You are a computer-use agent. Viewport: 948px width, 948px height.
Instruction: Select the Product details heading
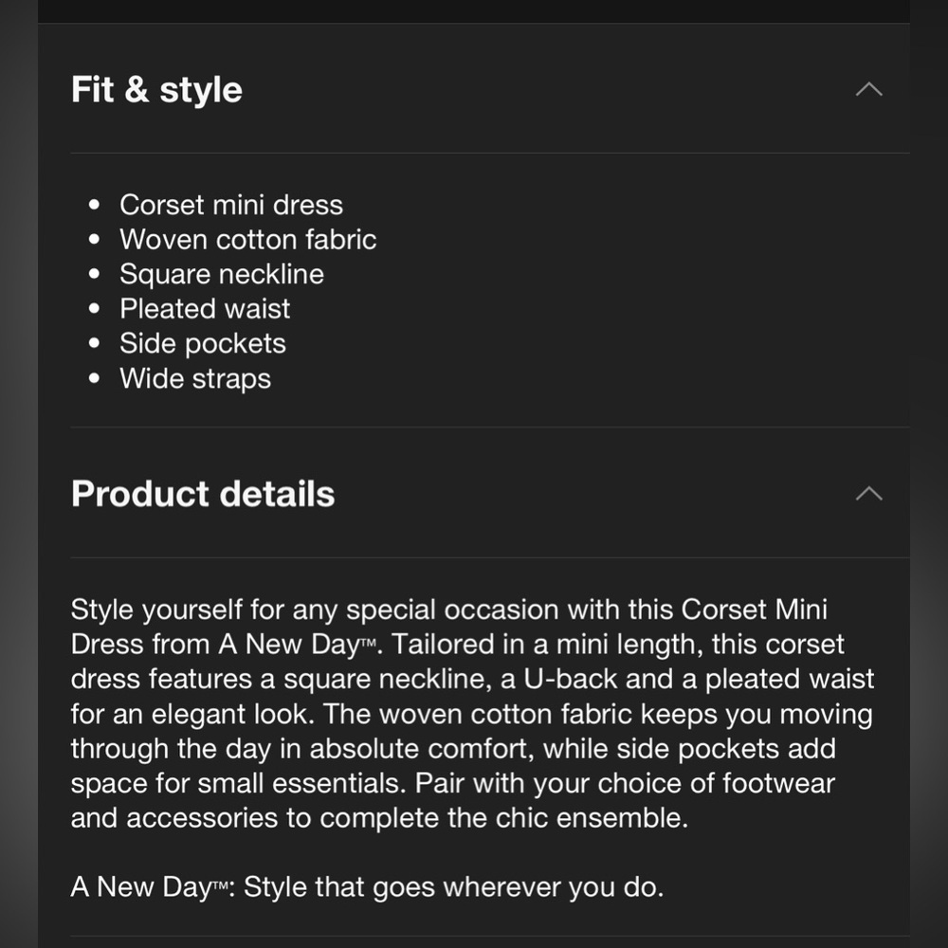click(x=203, y=493)
